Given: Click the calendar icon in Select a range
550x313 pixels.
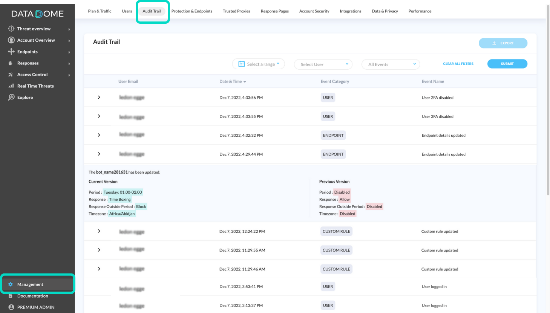Looking at the screenshot, I should [x=241, y=64].
